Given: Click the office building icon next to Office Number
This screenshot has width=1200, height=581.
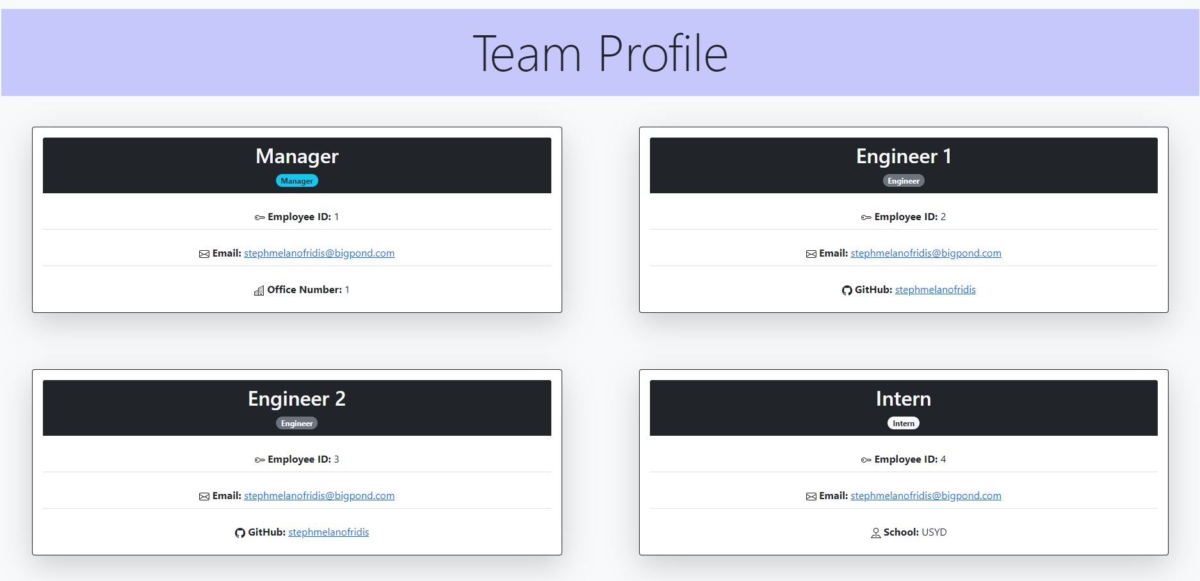Looking at the screenshot, I should coord(259,290).
